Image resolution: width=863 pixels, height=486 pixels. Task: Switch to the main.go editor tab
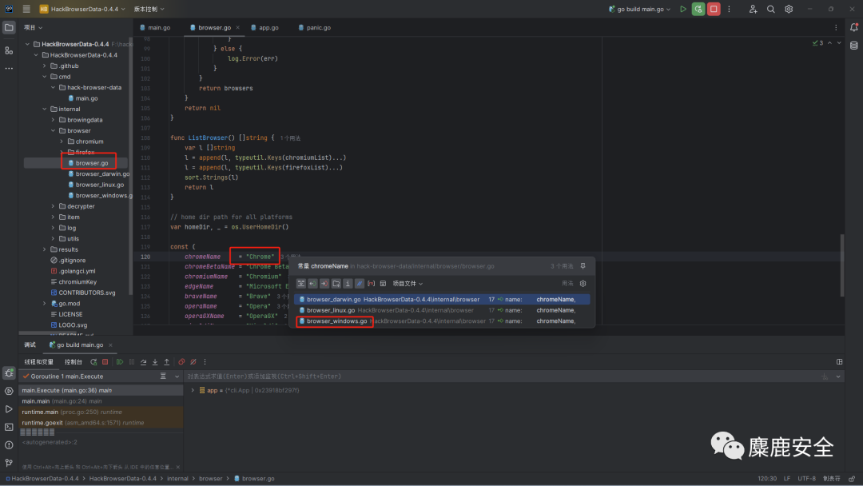point(155,27)
